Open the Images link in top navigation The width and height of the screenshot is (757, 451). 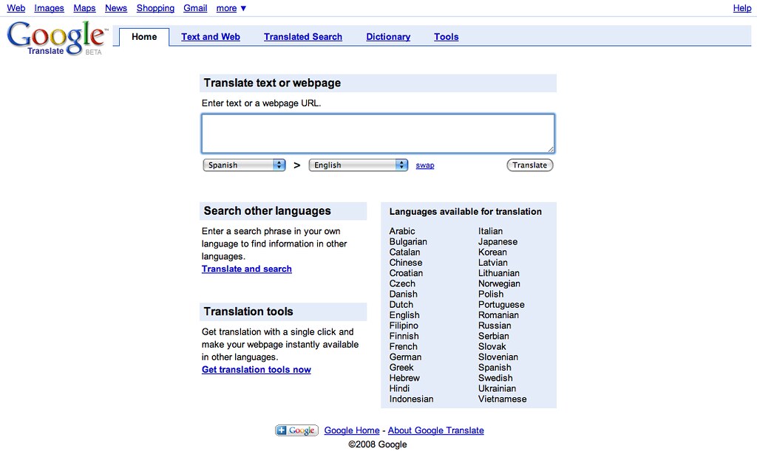(49, 8)
